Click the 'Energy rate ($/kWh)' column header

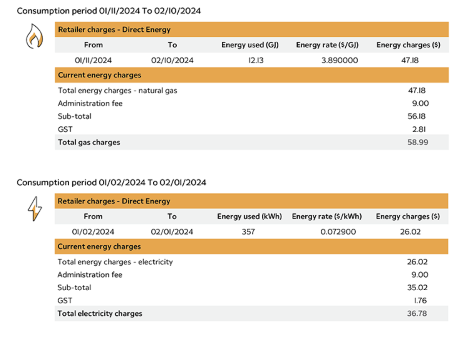tap(327, 216)
